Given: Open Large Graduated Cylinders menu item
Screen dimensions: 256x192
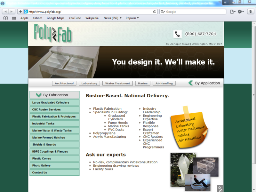Looking at the screenshot, I should pyautogui.click(x=54, y=102).
